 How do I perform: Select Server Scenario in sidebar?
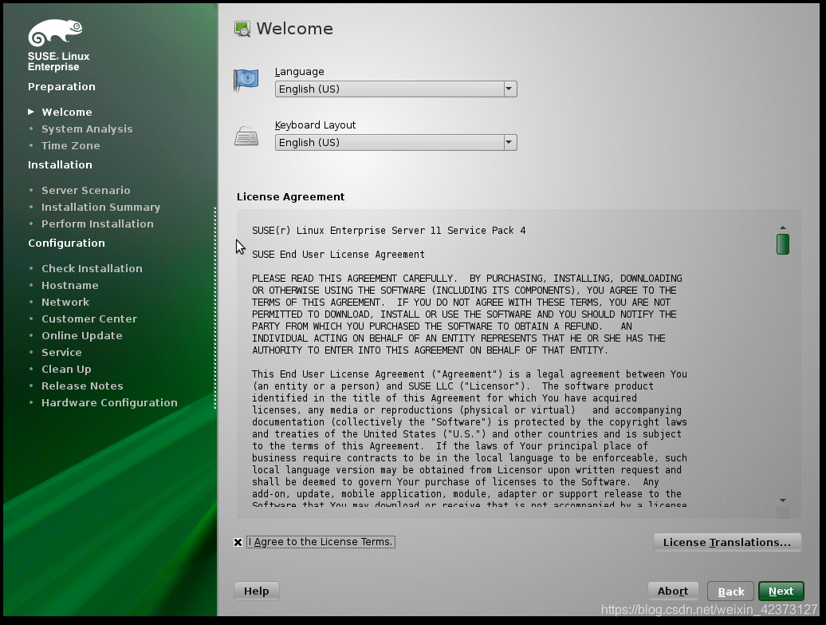86,191
